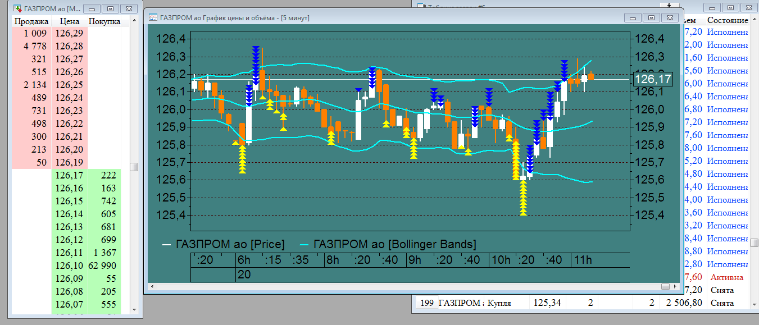Select the ask price 126,27 cell
The width and height of the screenshot is (759, 325).
point(70,59)
